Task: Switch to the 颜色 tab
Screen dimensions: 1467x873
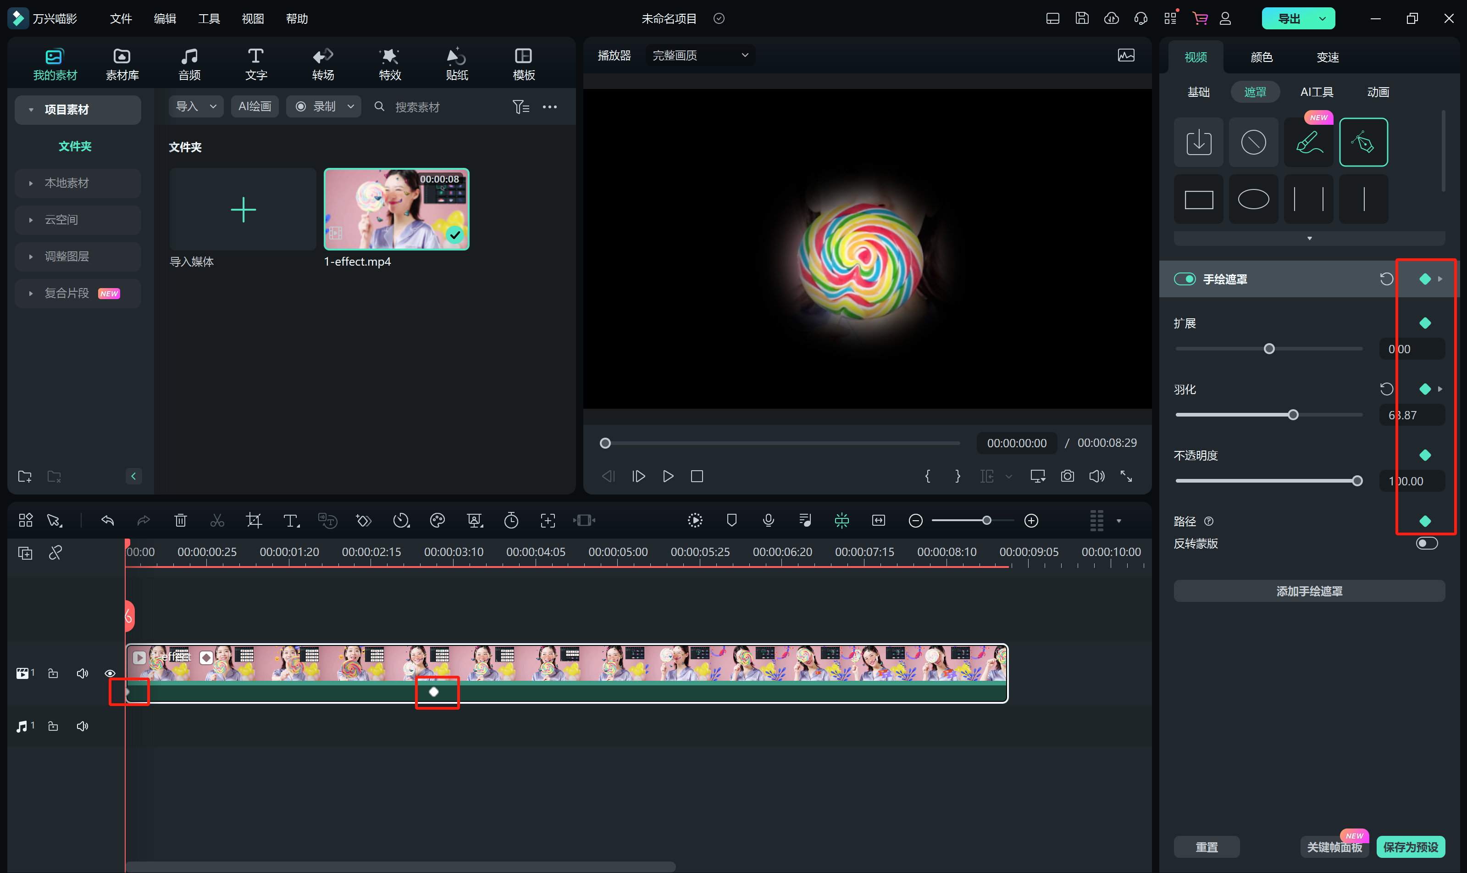Action: (x=1261, y=57)
